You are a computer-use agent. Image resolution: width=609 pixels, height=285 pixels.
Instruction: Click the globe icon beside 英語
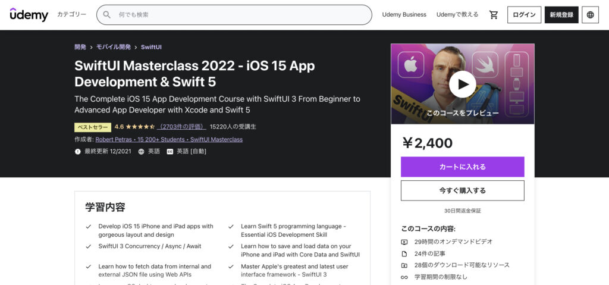click(x=142, y=152)
